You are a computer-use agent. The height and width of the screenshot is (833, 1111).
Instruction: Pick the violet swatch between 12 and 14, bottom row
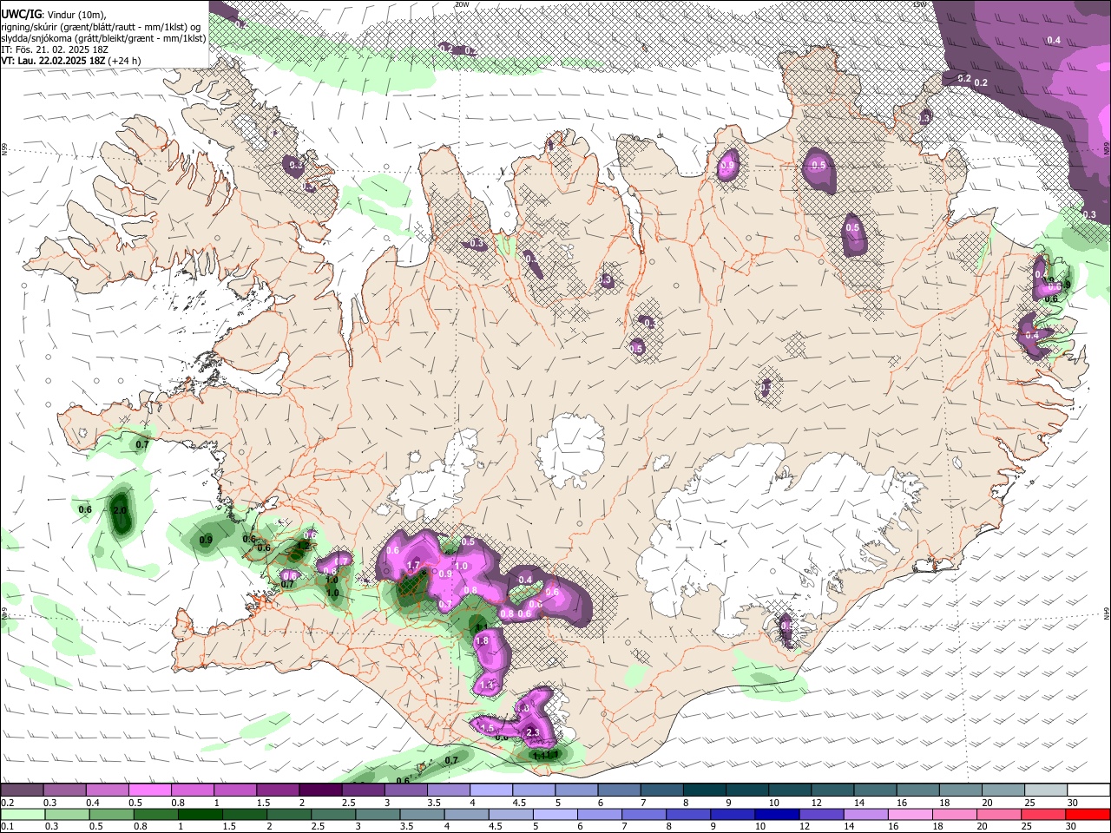point(820,814)
